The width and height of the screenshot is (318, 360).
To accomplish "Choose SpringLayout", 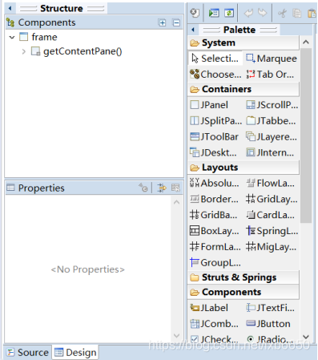I will tap(272, 231).
